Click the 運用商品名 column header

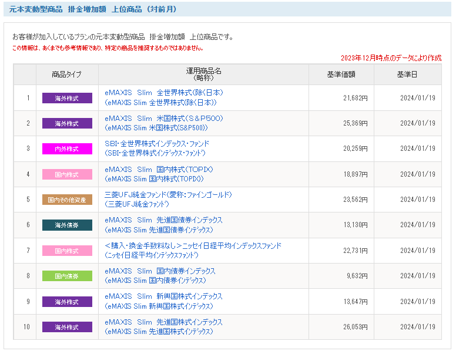coord(203,75)
